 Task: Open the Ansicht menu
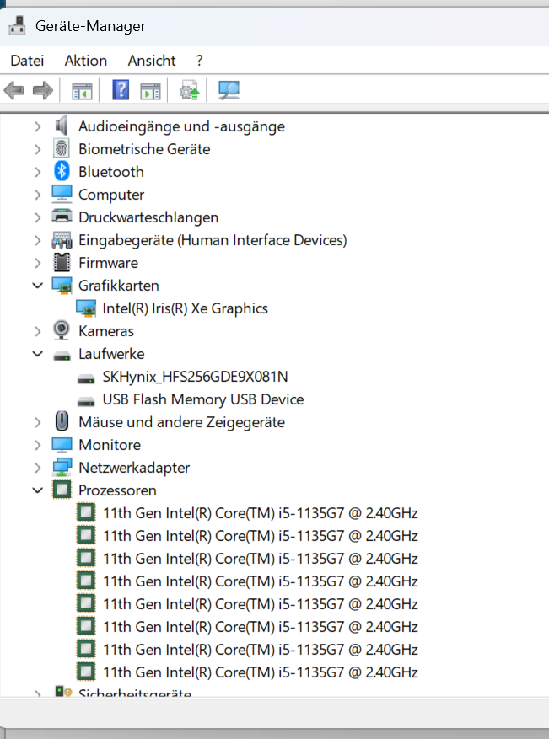click(152, 61)
